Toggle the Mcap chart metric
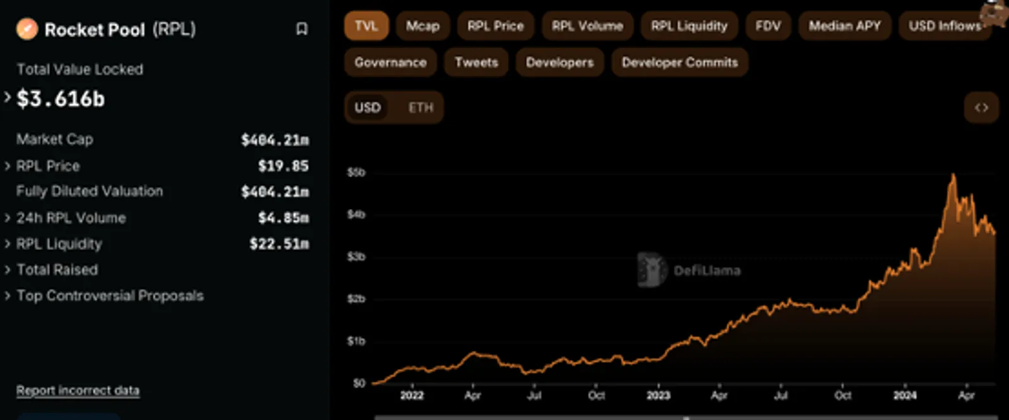The height and width of the screenshot is (420, 1009). (x=423, y=26)
